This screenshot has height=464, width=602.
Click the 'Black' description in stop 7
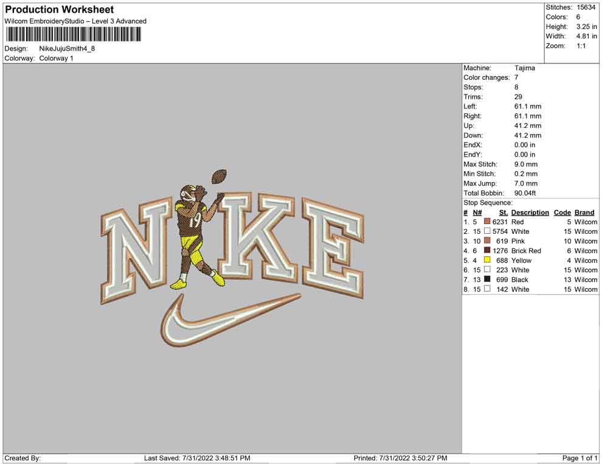(519, 279)
